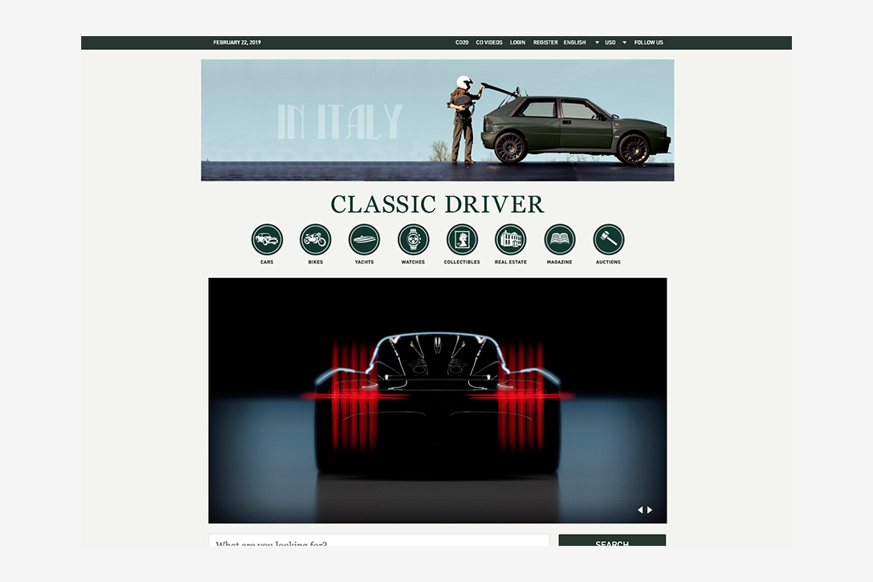Click the Classic Driver logo title
The image size is (873, 582).
pos(437,204)
